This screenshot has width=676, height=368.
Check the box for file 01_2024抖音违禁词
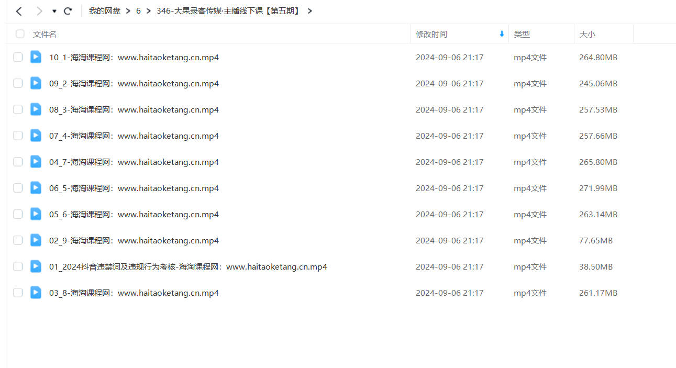18,266
